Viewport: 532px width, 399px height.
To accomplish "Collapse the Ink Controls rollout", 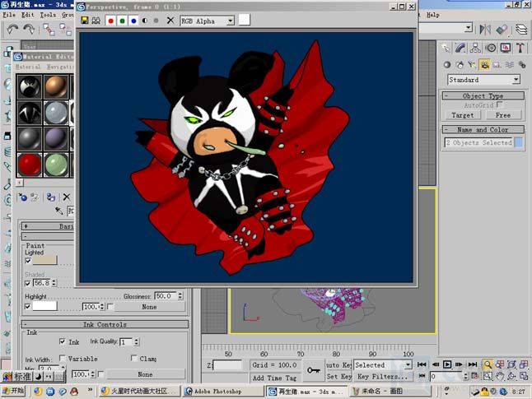I will click(105, 324).
